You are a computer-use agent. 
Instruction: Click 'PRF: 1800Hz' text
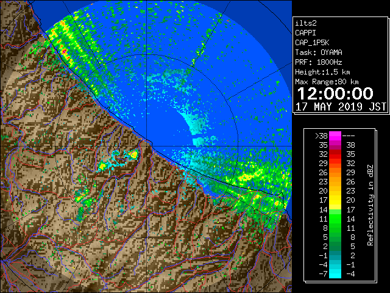pyautogui.click(x=319, y=62)
